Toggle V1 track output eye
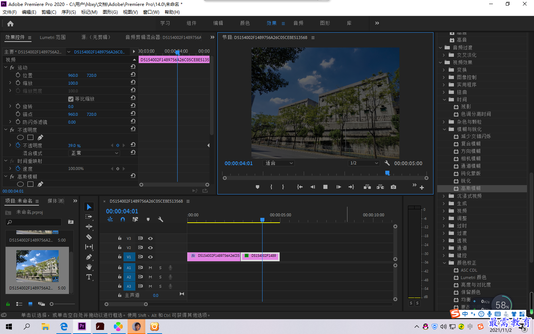534x334 pixels. pos(150,257)
